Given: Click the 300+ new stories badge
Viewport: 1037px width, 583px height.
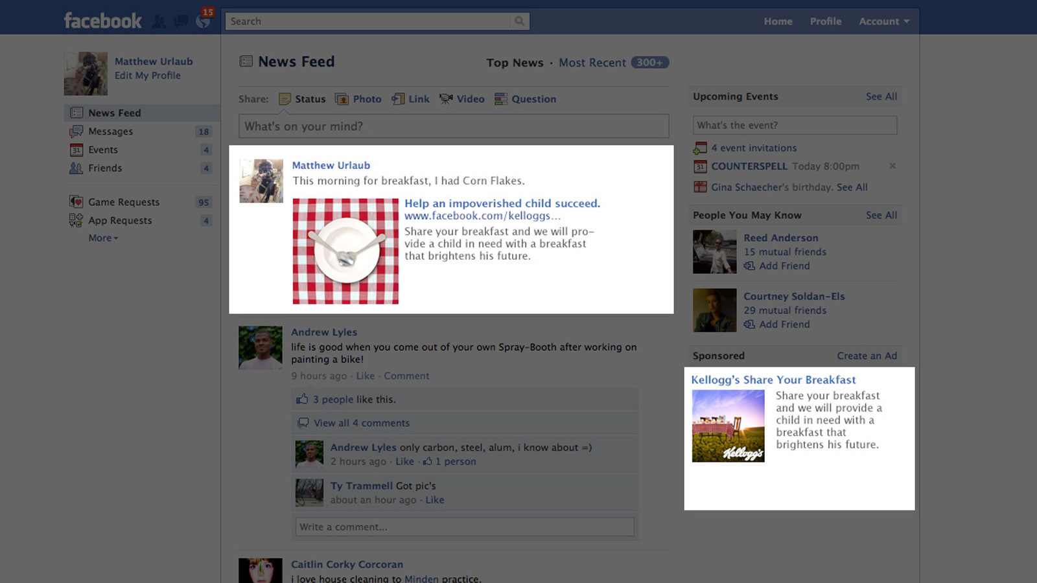Looking at the screenshot, I should (649, 63).
